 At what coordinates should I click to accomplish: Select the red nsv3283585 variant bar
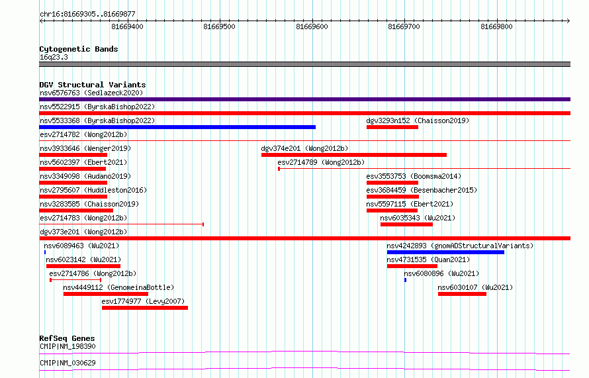[76, 211]
